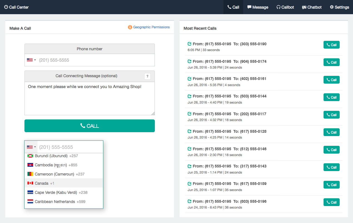
Task: Click the Message speech bubble icon
Action: [x=249, y=7]
